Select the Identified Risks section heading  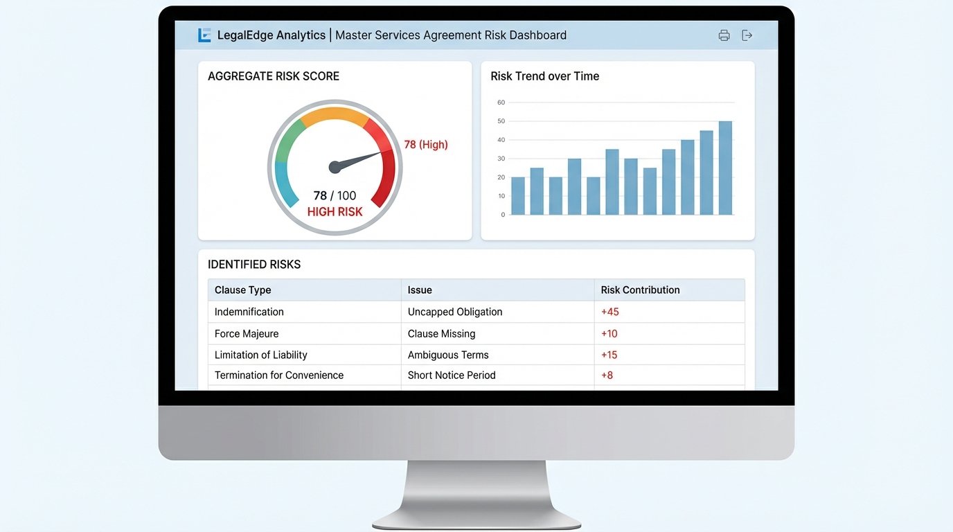point(254,264)
